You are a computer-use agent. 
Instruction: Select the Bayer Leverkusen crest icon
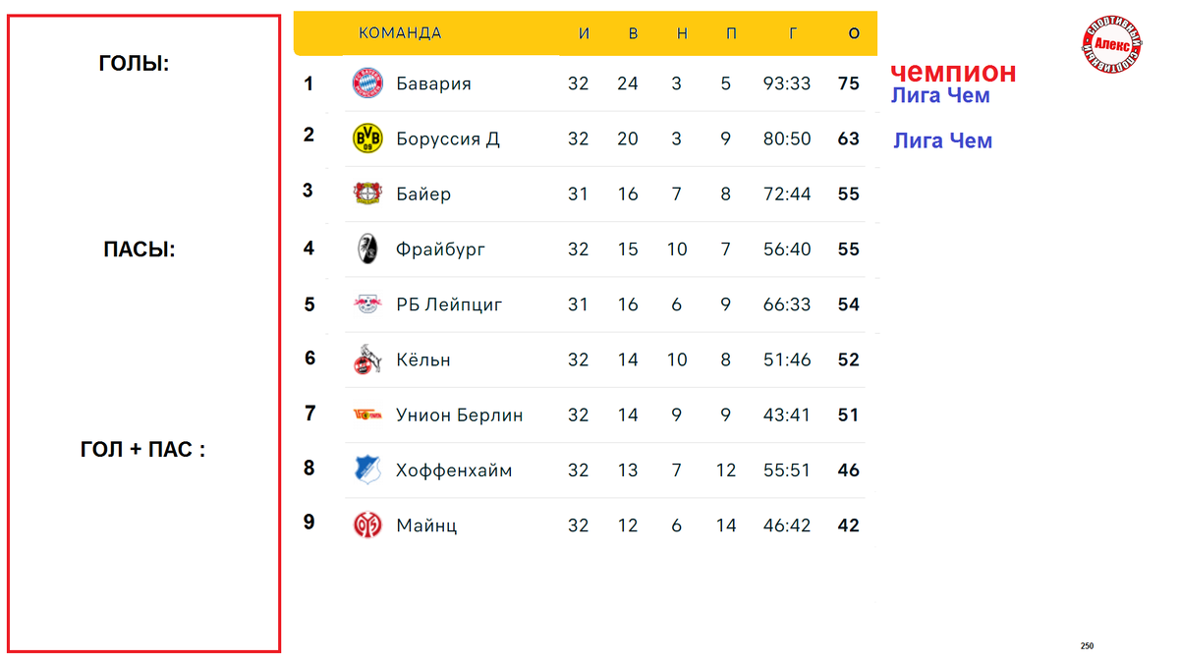(367, 193)
